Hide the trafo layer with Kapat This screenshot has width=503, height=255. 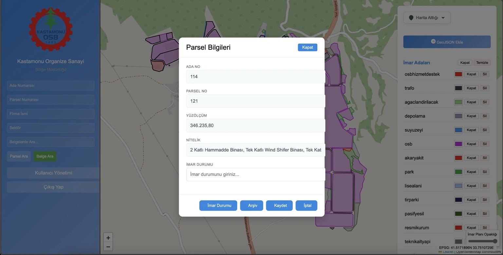point(471,88)
